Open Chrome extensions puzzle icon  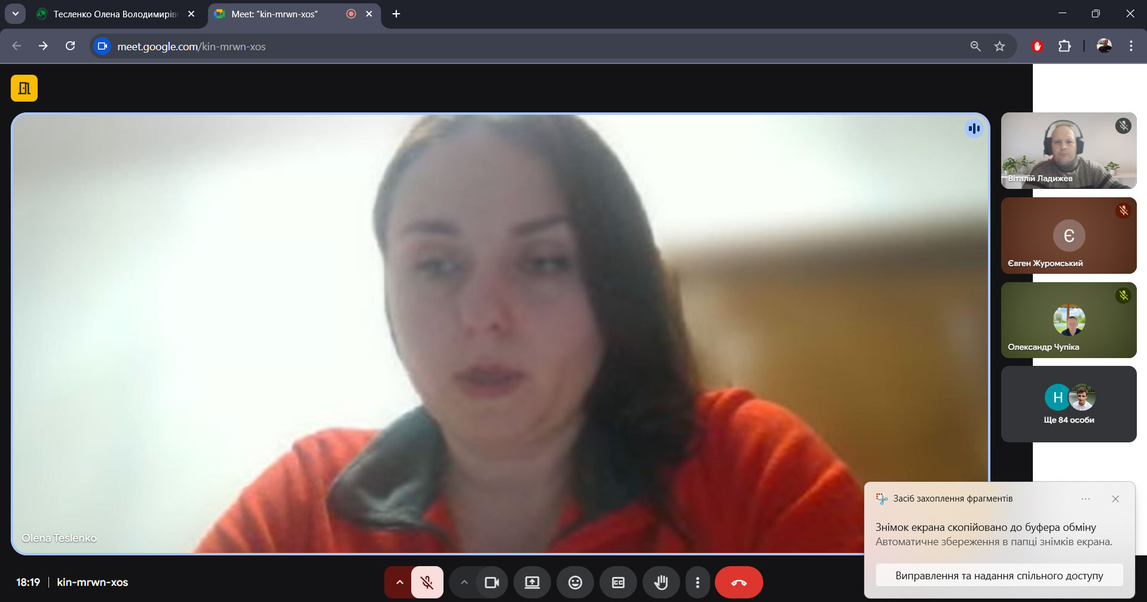coord(1065,46)
